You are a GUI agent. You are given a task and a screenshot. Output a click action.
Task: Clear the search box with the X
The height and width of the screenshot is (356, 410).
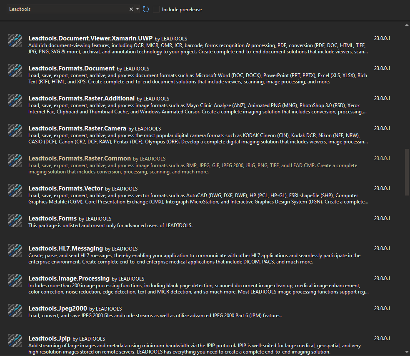pos(131,9)
